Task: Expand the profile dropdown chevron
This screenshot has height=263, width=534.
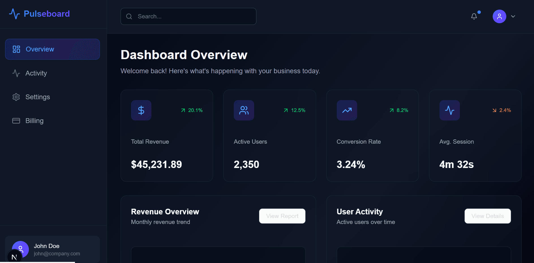Action: tap(513, 16)
